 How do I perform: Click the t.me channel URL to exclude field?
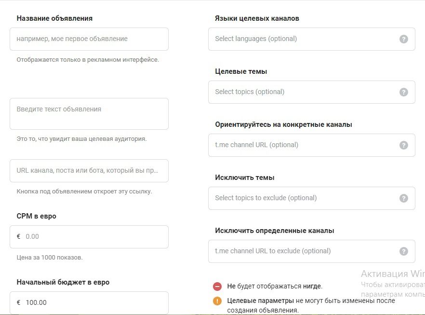click(x=304, y=251)
